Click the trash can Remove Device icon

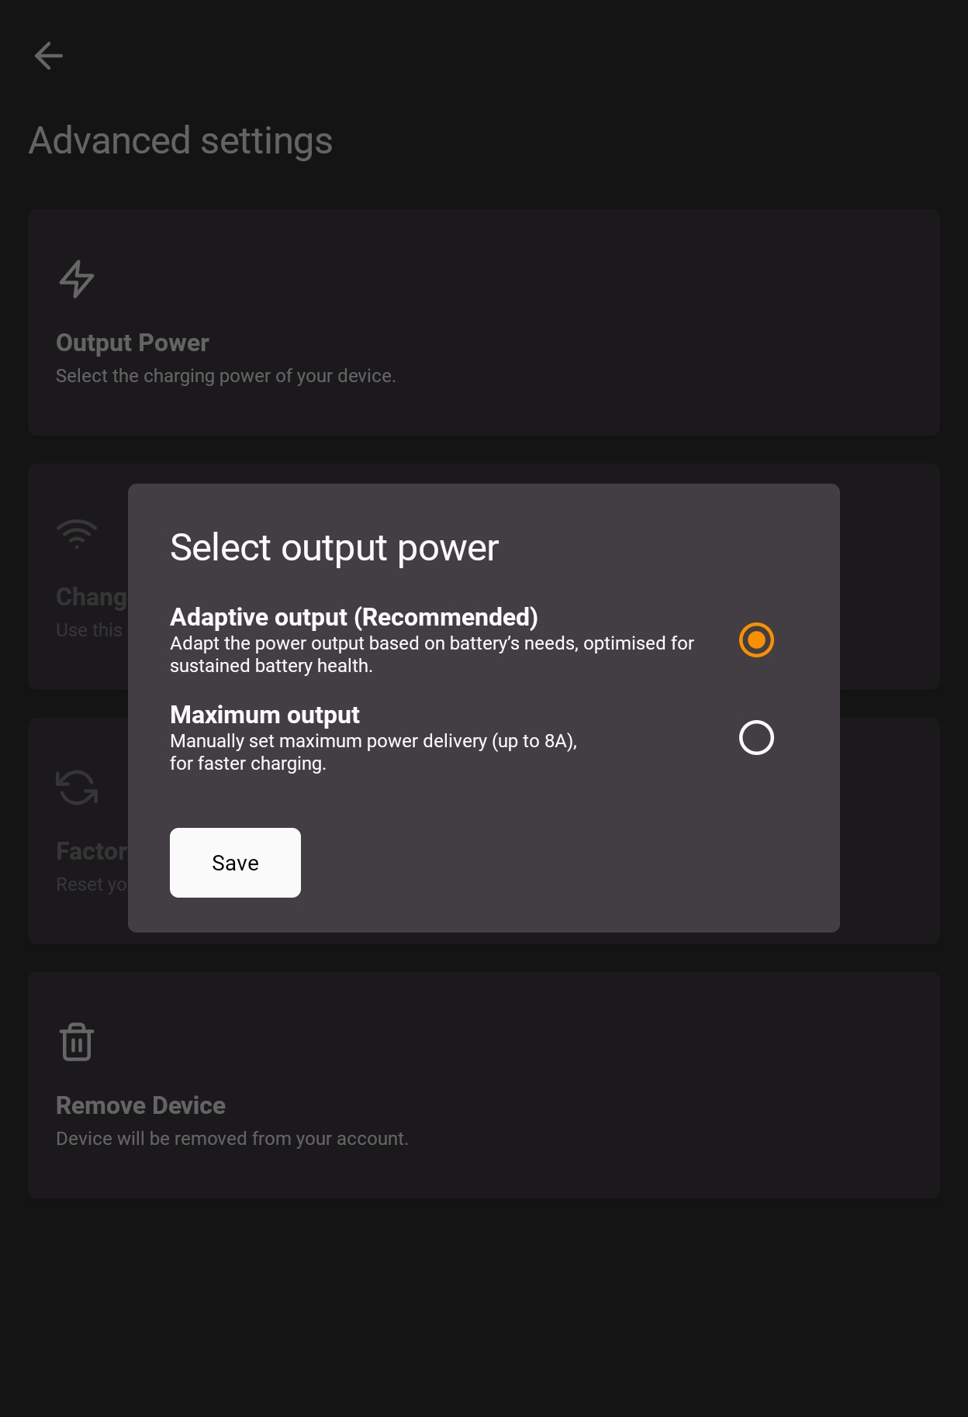pos(77,1042)
